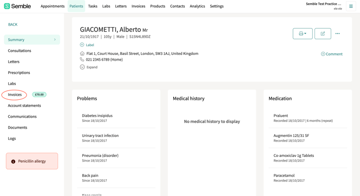360x196 pixels.
Task: Add a label with the plus icon
Action: [x=82, y=45]
